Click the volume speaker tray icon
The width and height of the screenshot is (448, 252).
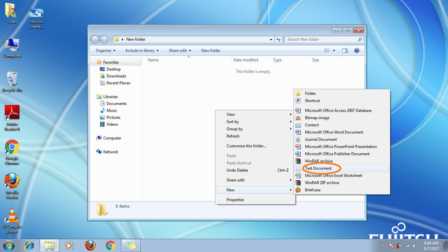(415, 246)
